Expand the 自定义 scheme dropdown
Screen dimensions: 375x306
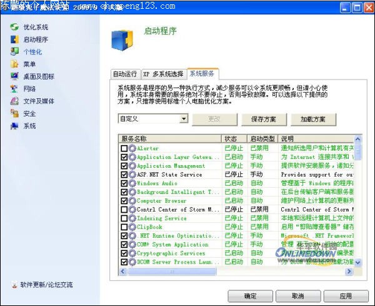[x=184, y=119]
